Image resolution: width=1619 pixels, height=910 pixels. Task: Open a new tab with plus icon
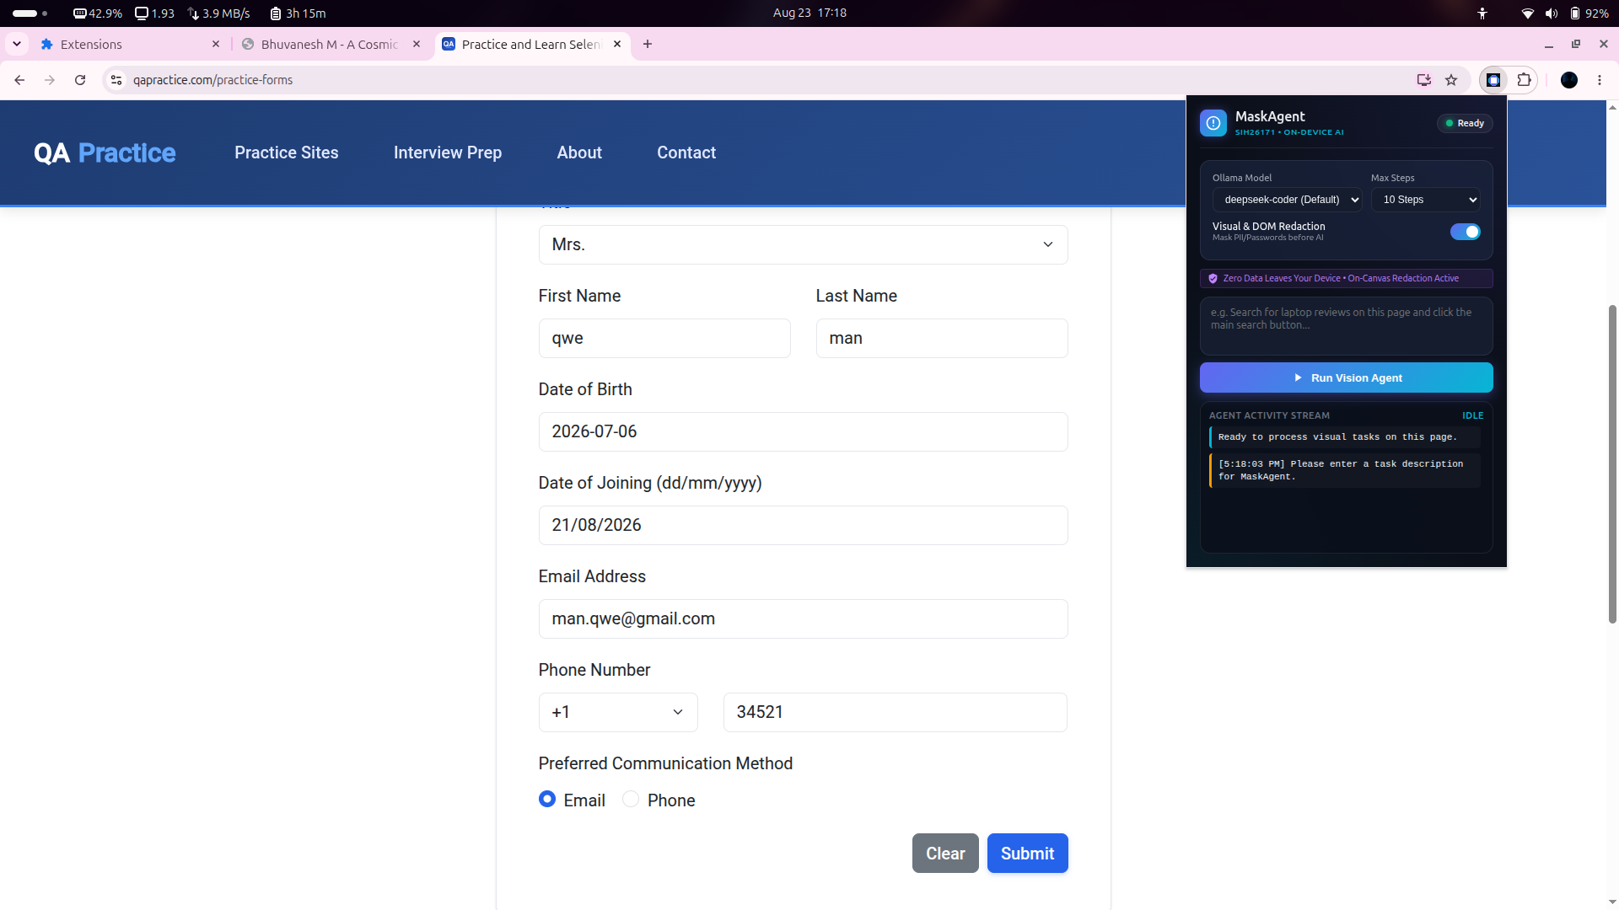tap(648, 44)
